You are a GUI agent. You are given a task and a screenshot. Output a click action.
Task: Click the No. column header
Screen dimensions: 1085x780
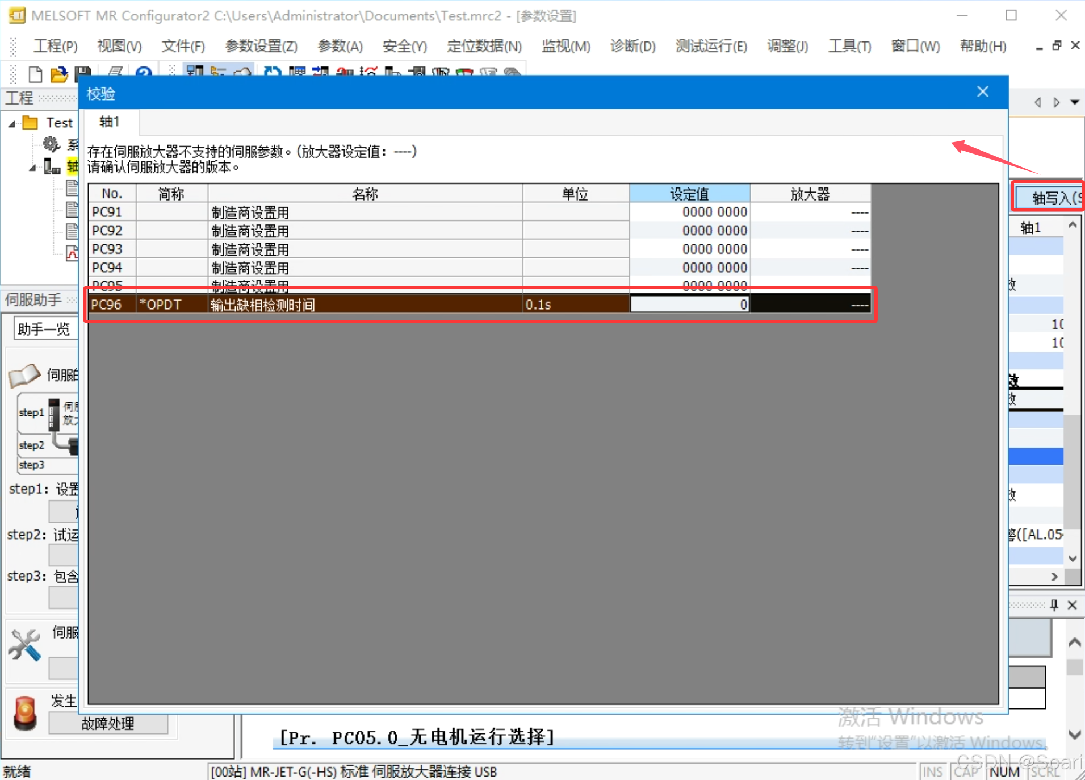point(112,194)
